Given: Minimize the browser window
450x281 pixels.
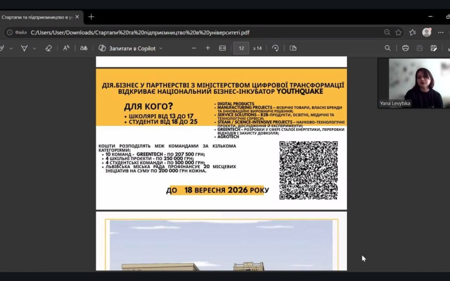Looking at the screenshot, I should pos(430,17).
